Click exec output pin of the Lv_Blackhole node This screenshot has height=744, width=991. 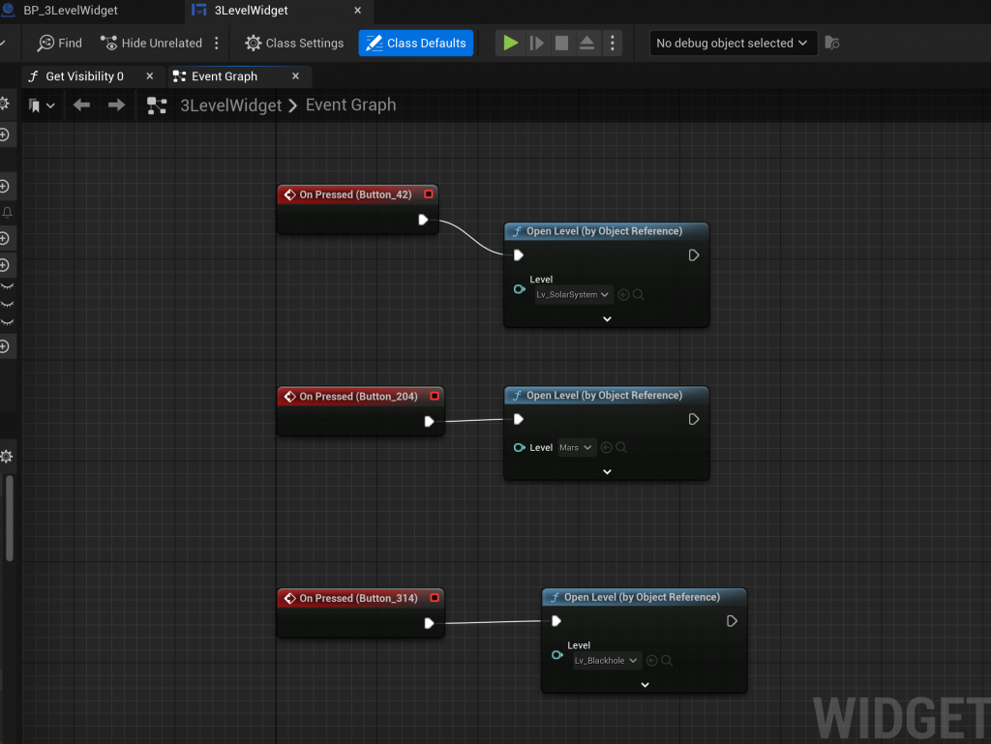point(732,621)
